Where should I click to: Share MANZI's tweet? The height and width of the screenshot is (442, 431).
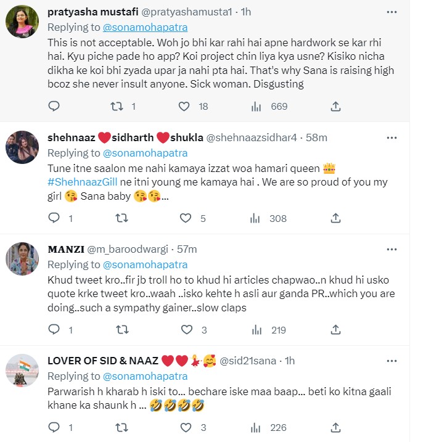(x=335, y=330)
